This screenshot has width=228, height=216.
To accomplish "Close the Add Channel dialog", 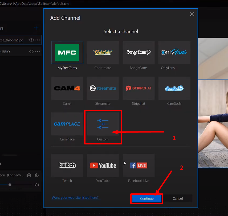I will coord(192,14).
